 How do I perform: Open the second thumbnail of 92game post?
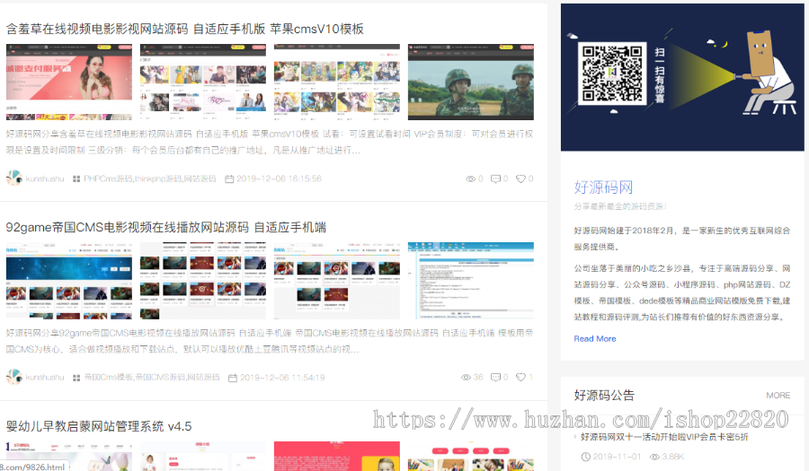(203, 281)
